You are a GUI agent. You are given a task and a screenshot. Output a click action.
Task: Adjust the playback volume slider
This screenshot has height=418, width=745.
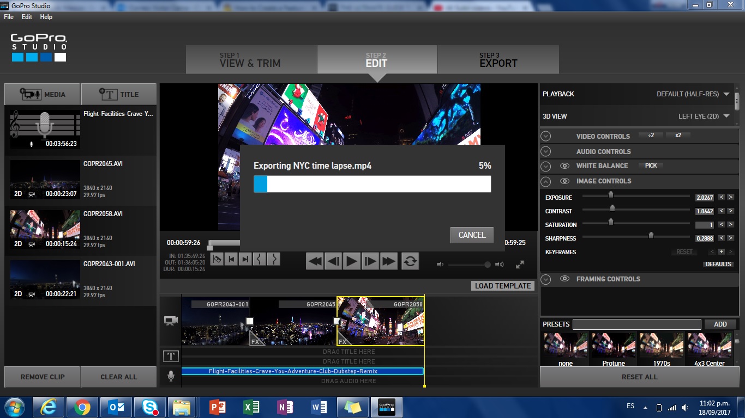pos(469,265)
